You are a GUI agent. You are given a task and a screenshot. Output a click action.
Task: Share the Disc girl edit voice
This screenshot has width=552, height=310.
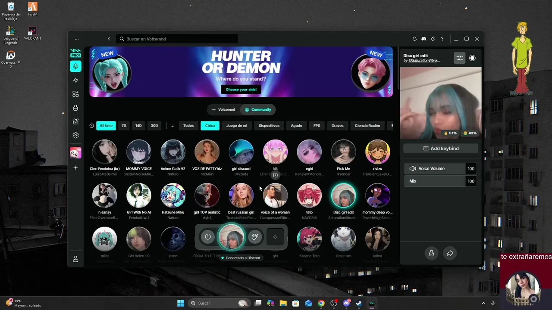pyautogui.click(x=450, y=253)
